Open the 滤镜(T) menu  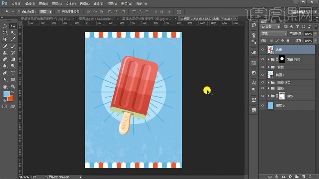[x=98, y=4]
